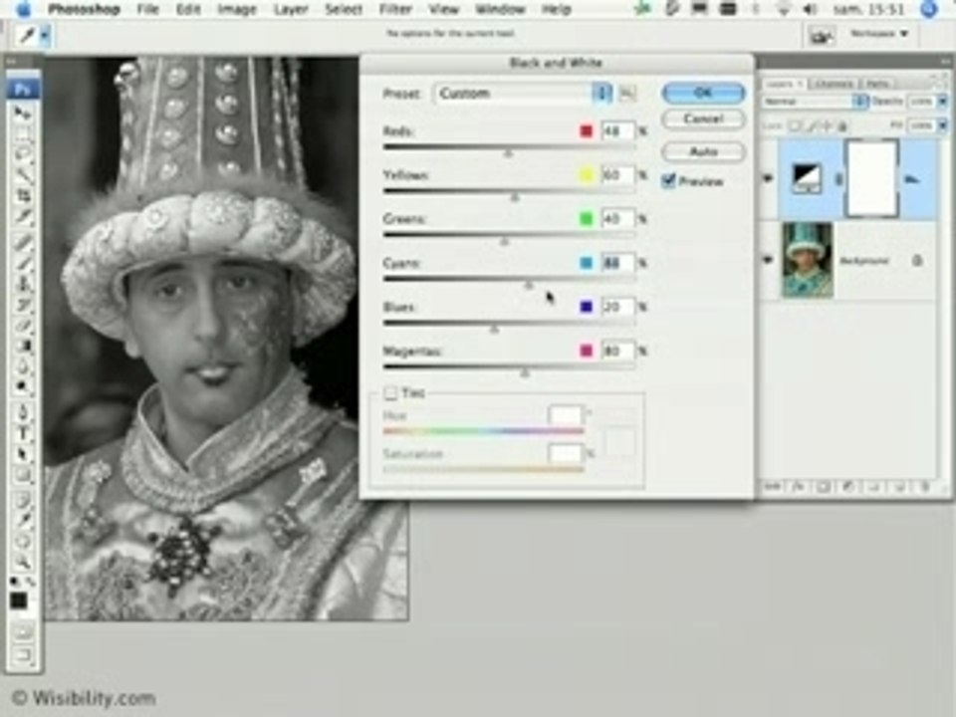Click the Reds slider handle
The height and width of the screenshot is (717, 956).
(508, 153)
